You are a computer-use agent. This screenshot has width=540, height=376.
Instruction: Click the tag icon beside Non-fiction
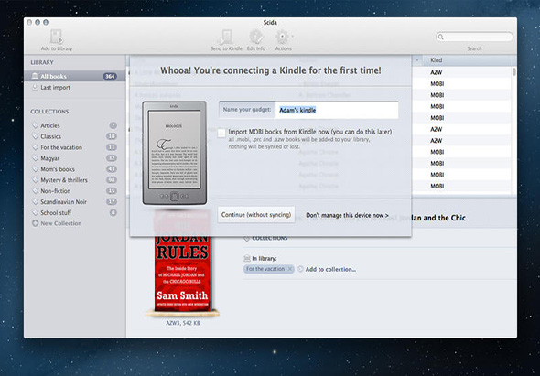coord(35,191)
